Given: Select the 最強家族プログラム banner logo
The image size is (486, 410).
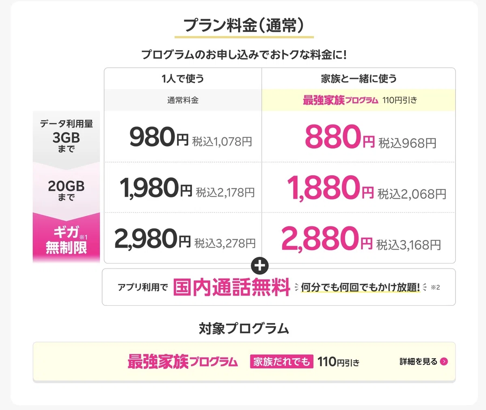Looking at the screenshot, I should [183, 361].
